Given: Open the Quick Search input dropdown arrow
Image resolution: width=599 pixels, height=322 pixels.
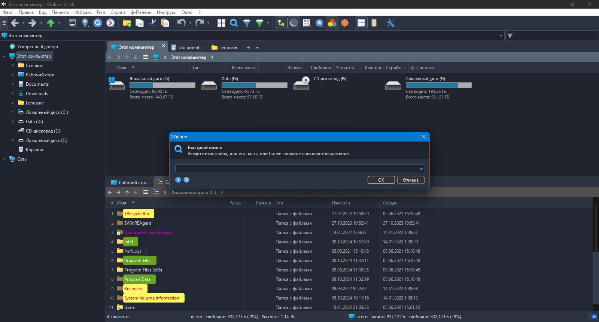Looking at the screenshot, I should [421, 169].
